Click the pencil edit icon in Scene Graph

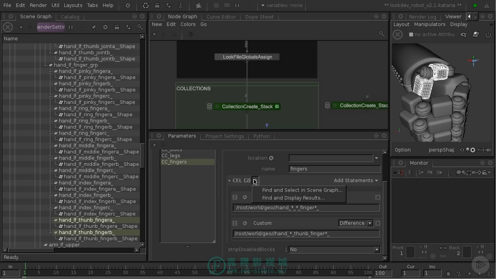(94, 27)
